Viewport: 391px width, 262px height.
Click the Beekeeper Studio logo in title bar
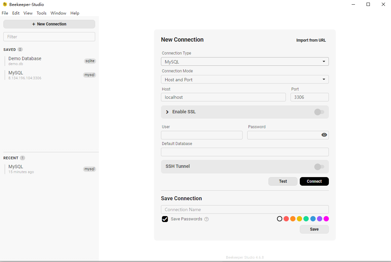(x=5, y=4)
